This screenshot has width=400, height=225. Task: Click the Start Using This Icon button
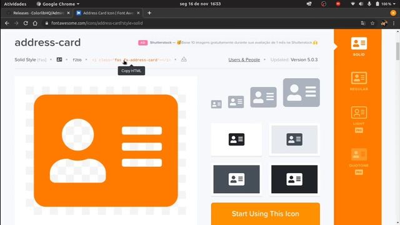pos(265,214)
